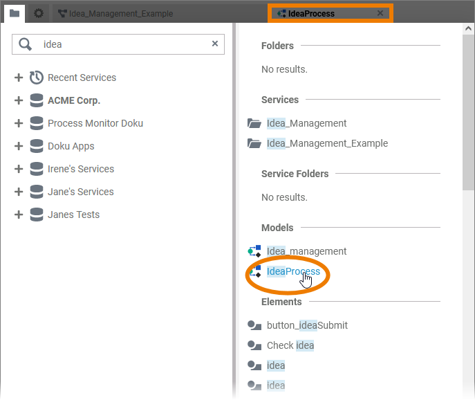Open the Idea_Management_Example service result
Viewport: 475px width, 400px height.
click(327, 143)
